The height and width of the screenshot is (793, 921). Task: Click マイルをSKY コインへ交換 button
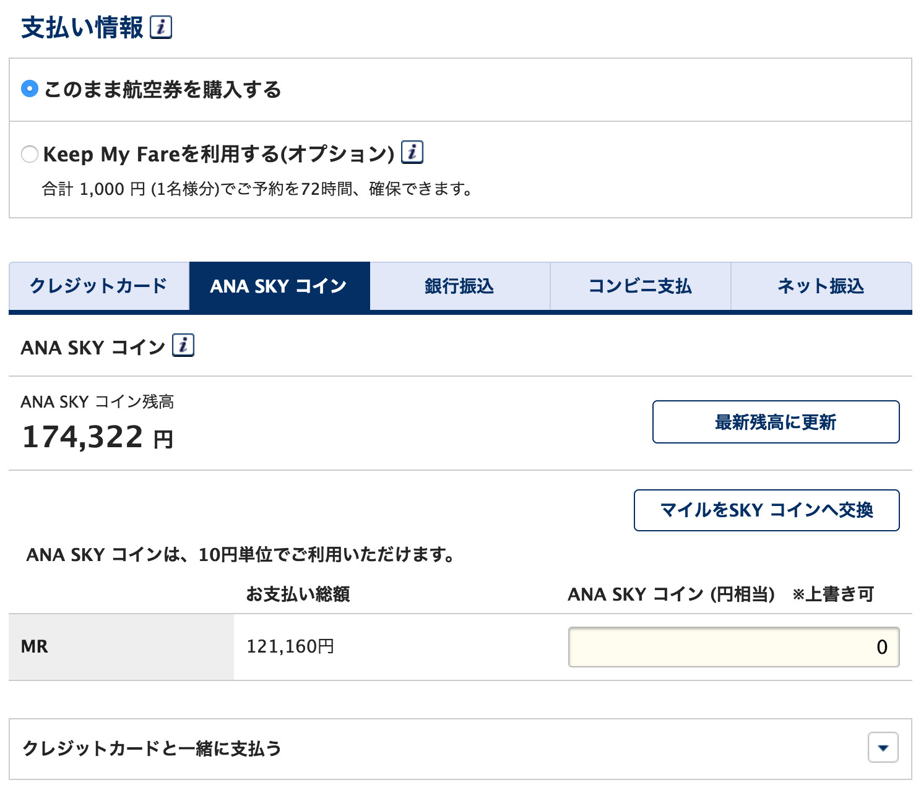click(x=766, y=510)
